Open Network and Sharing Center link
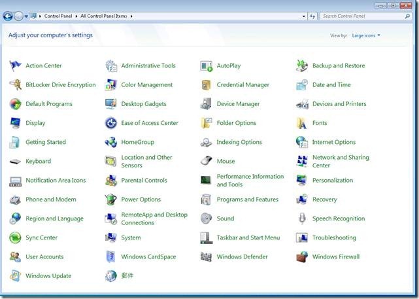Image resolution: width=419 pixels, height=299 pixels. [341, 161]
